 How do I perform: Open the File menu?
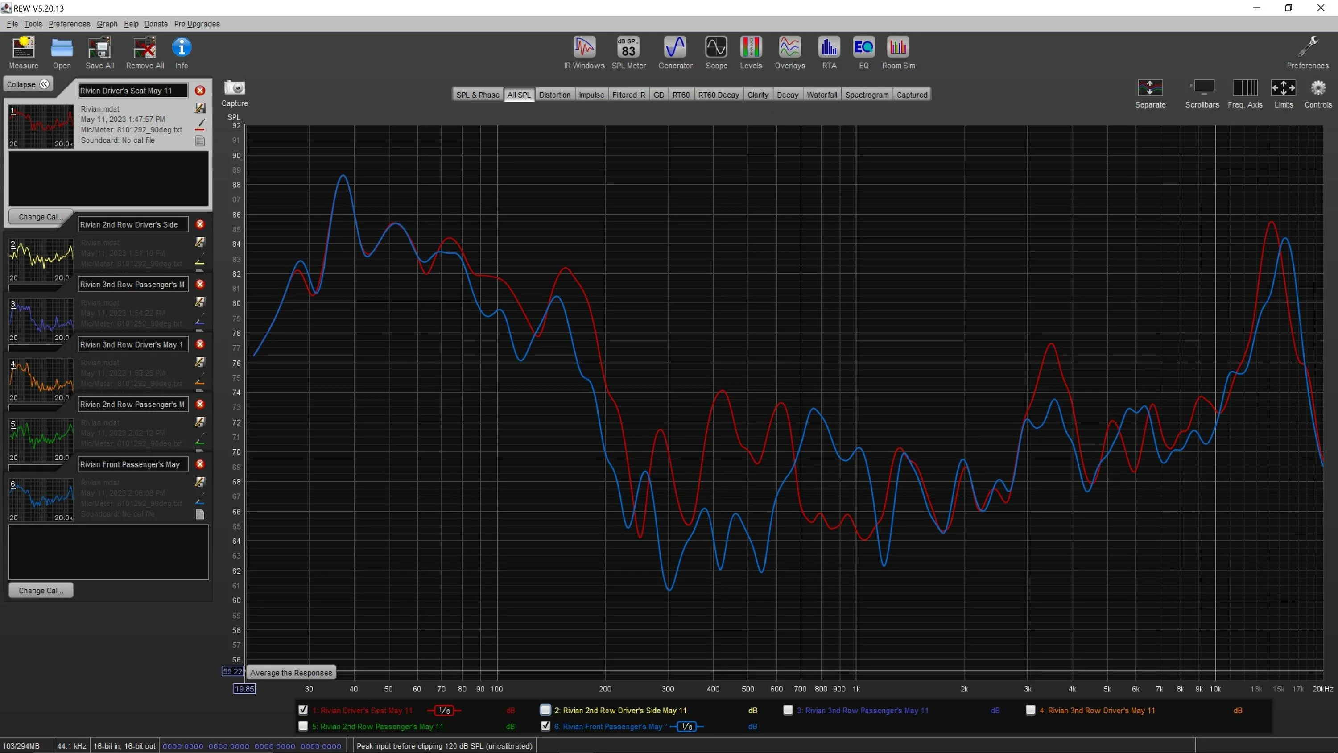(12, 24)
